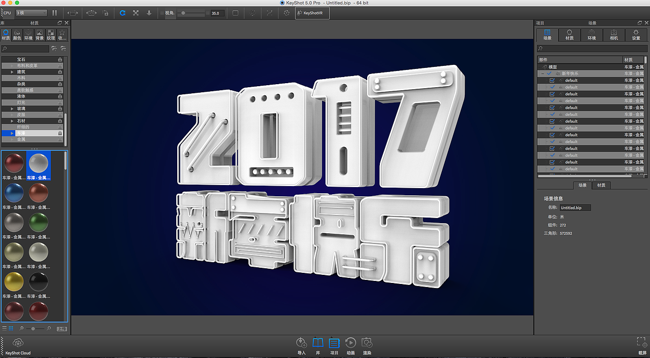The width and height of the screenshot is (650, 358).
Task: Open the 纹理 (Textures) library panel
Action: (x=50, y=35)
